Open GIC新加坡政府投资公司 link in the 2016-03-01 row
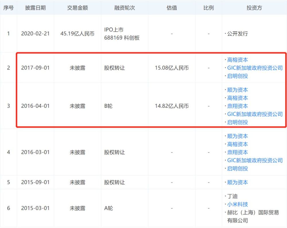Image resolution: width=287 pixels, height=228 pixels. 255,160
